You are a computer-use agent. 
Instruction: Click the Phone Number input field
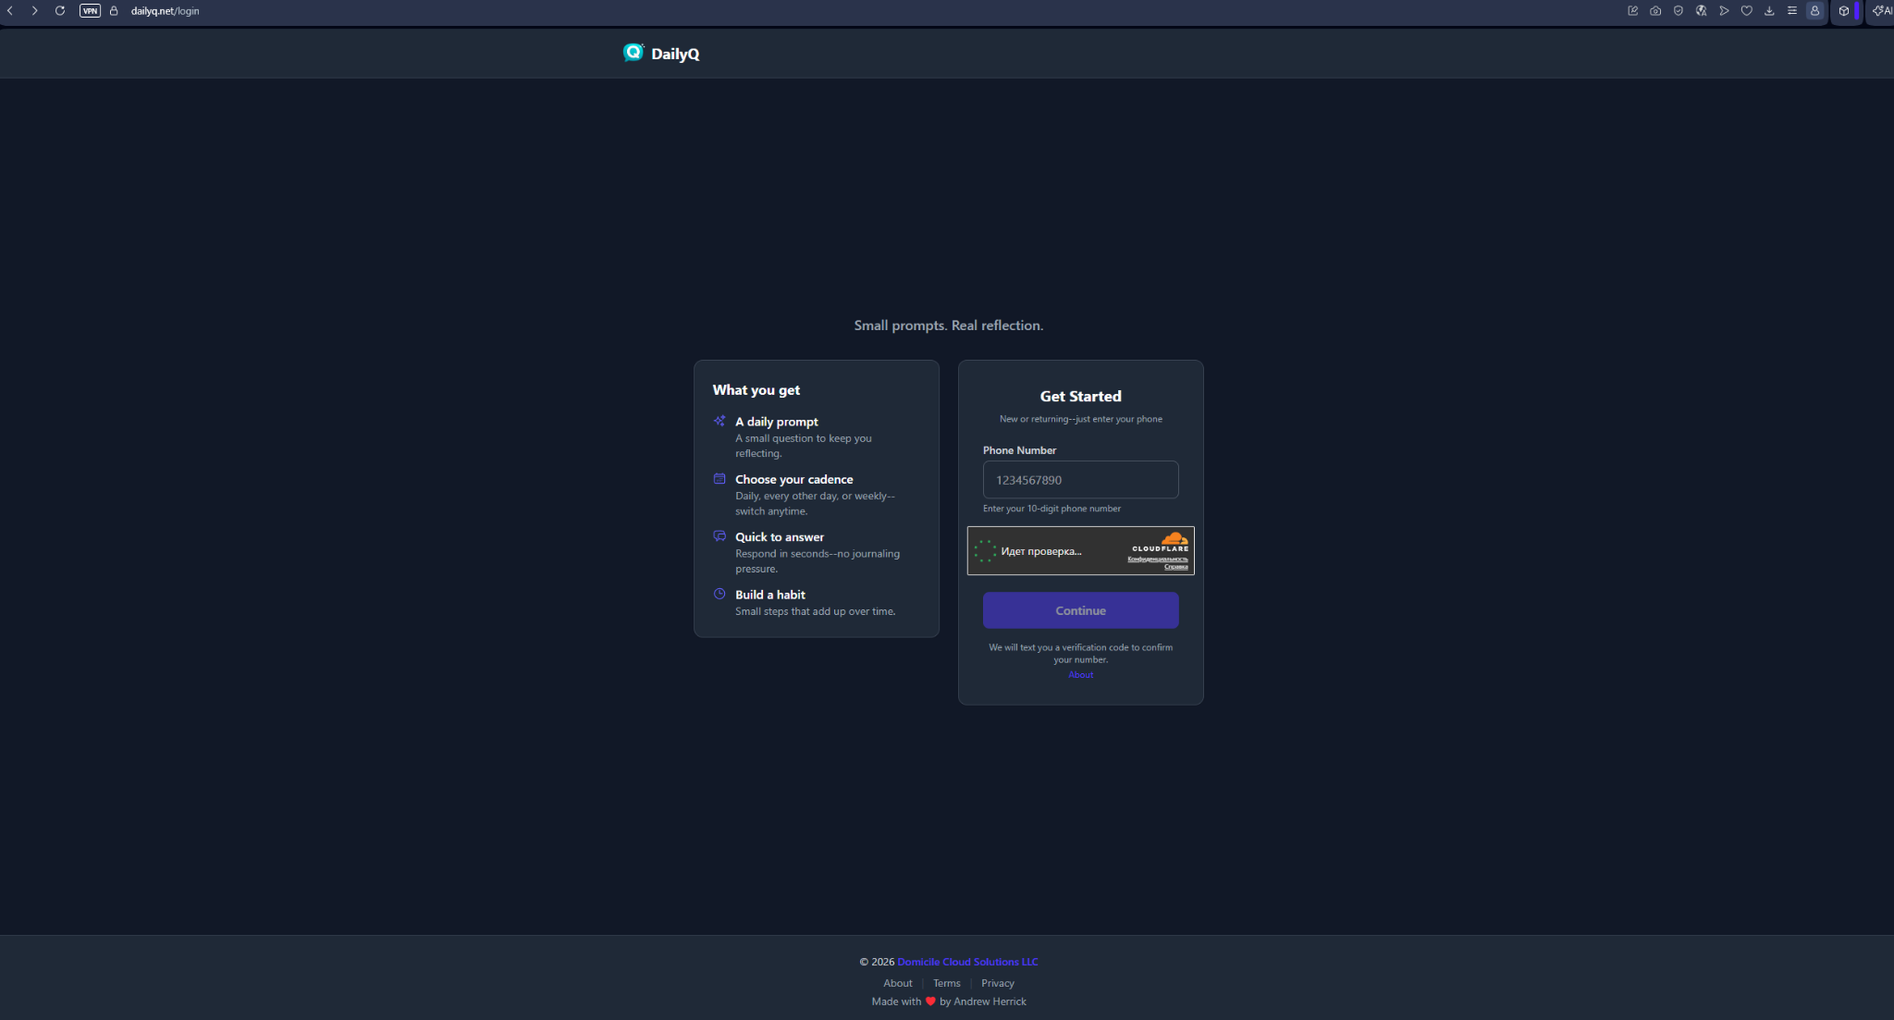(1080, 480)
